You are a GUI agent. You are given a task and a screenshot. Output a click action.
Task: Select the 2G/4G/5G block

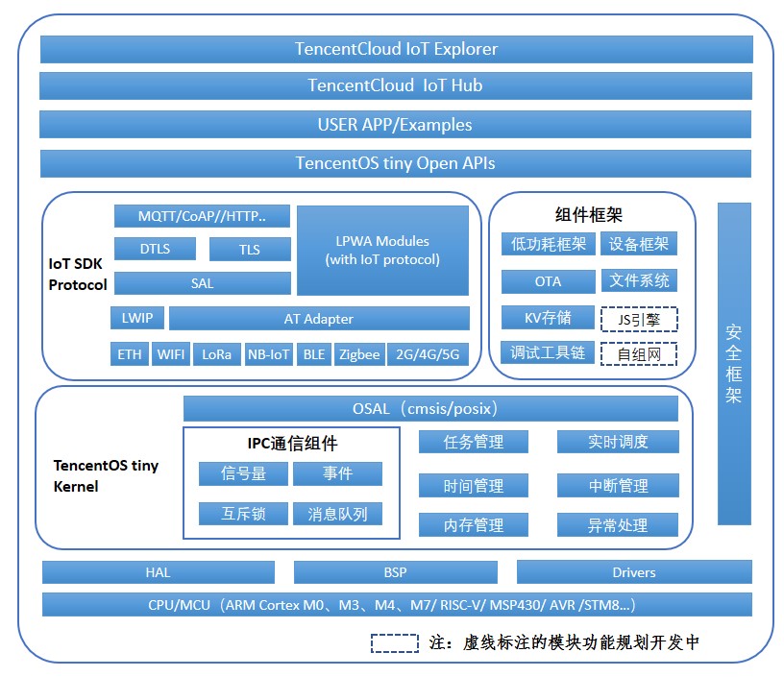click(428, 354)
